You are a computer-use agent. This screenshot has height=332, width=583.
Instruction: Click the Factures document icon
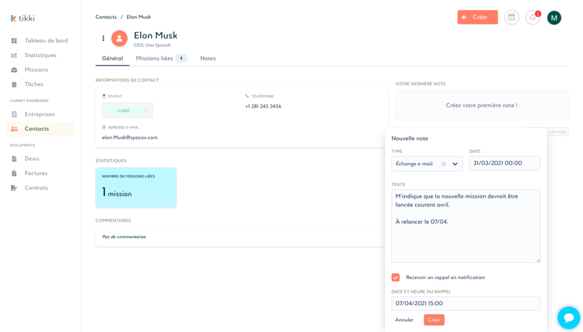pos(14,173)
